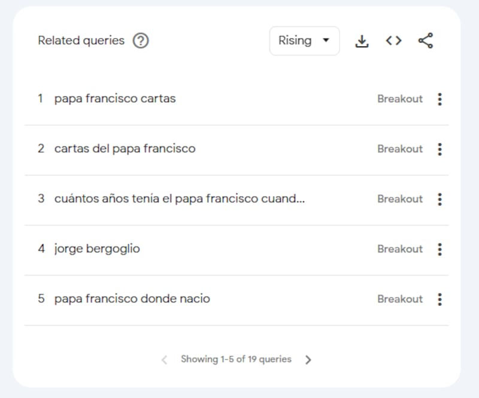Open the Related queries help tooltip
The height and width of the screenshot is (398, 479).
coord(140,41)
